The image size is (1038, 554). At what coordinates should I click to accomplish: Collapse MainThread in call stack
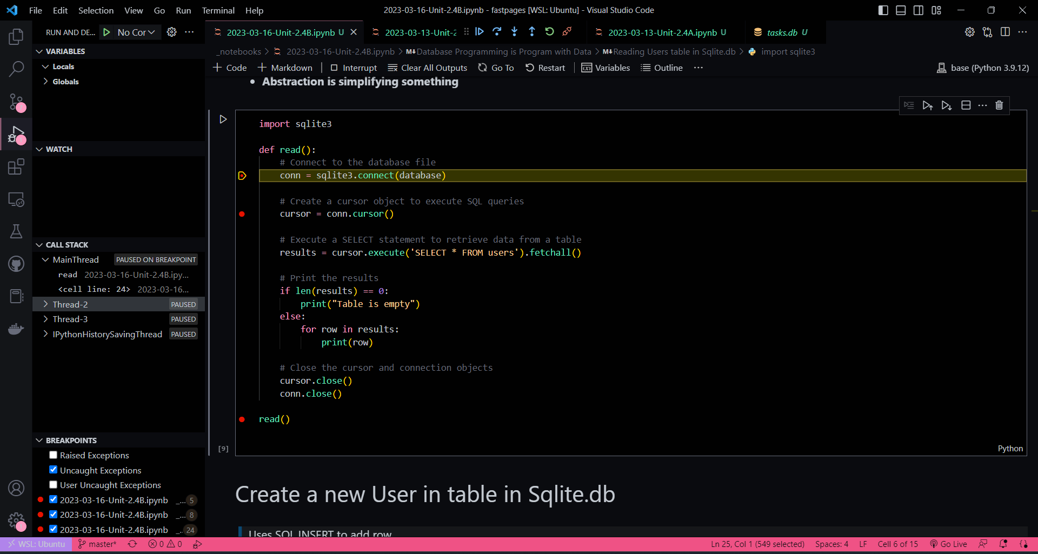(45, 260)
